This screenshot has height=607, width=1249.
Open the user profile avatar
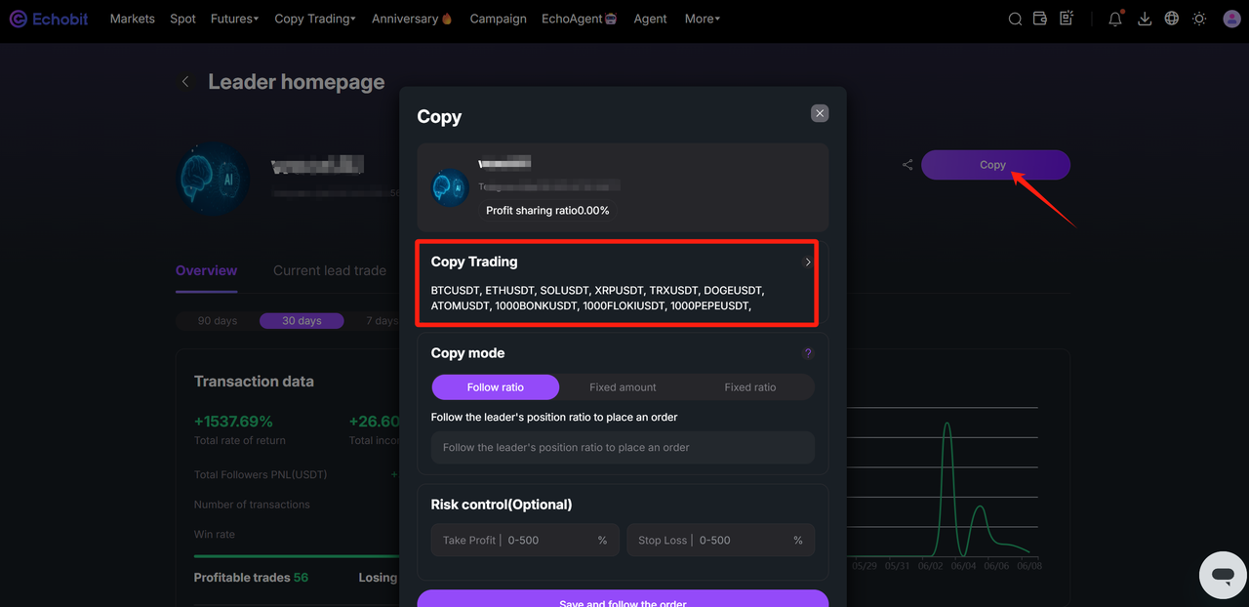[1230, 19]
